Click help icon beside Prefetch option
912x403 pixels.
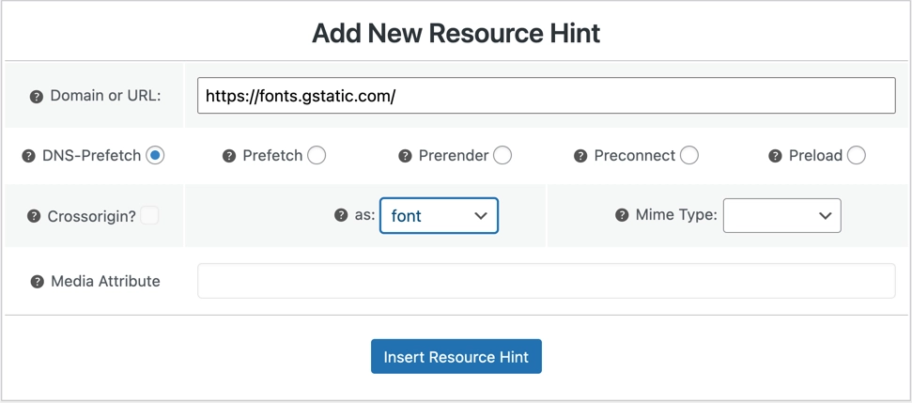click(x=229, y=156)
